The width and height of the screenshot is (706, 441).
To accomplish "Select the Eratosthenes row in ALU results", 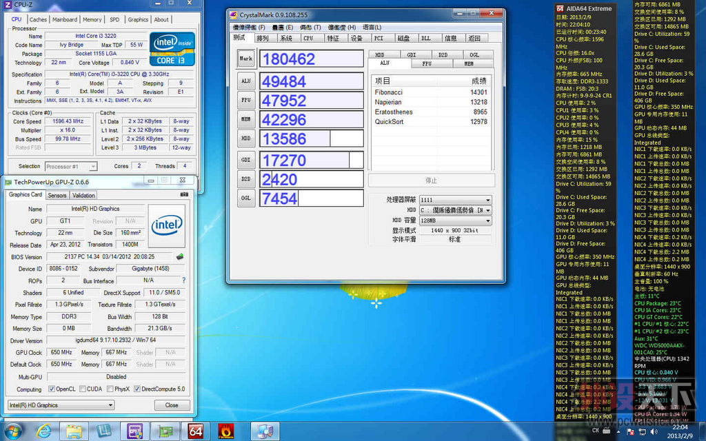I will point(431,112).
